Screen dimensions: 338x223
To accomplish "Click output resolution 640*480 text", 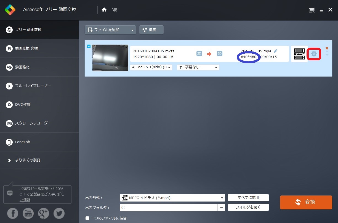I will click(249, 57).
